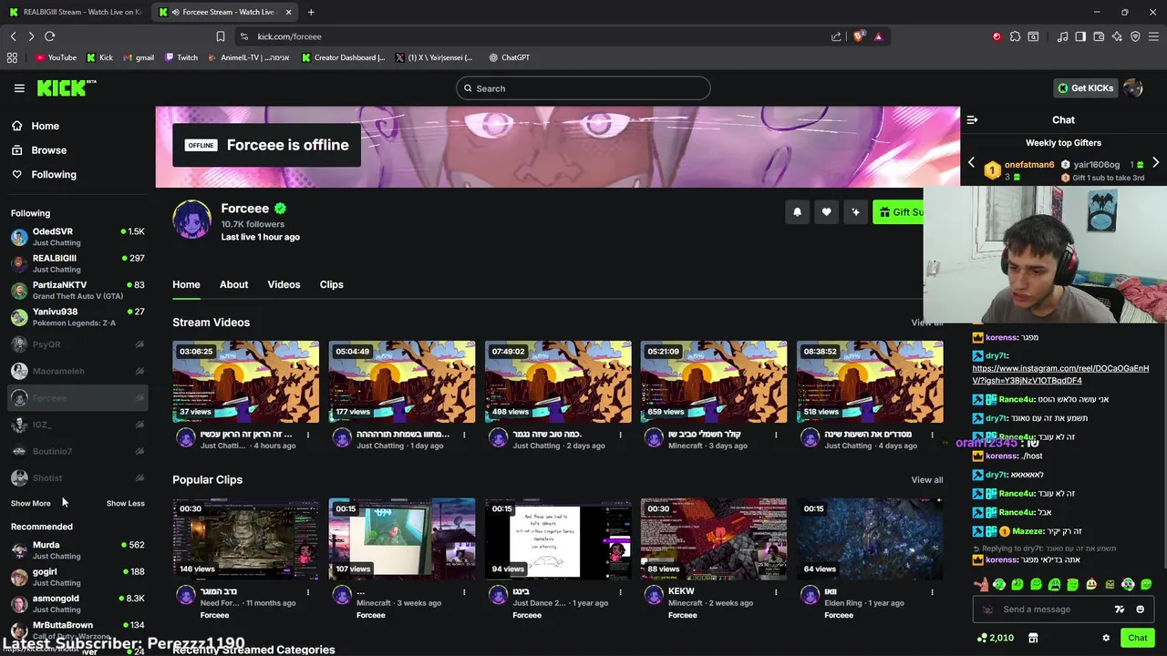Open chat settings gear

tap(1106, 638)
